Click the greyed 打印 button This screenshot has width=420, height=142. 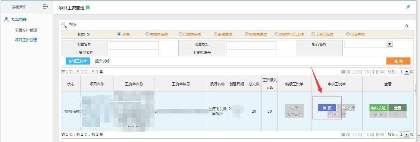coord(398,115)
